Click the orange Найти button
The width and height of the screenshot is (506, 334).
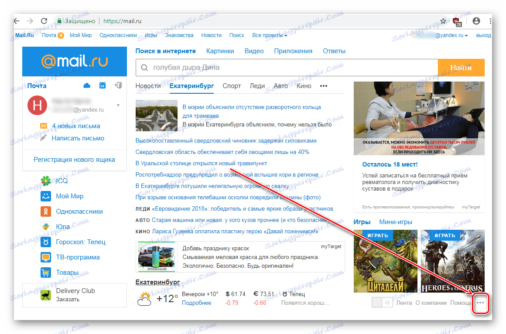461,68
